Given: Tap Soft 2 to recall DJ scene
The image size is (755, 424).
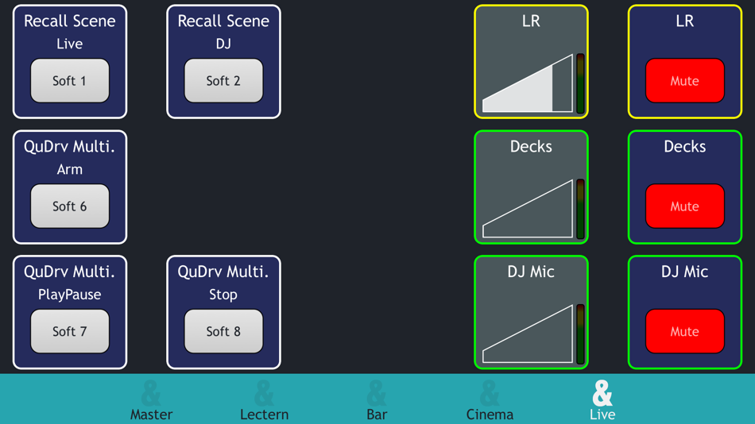Looking at the screenshot, I should click(x=223, y=80).
